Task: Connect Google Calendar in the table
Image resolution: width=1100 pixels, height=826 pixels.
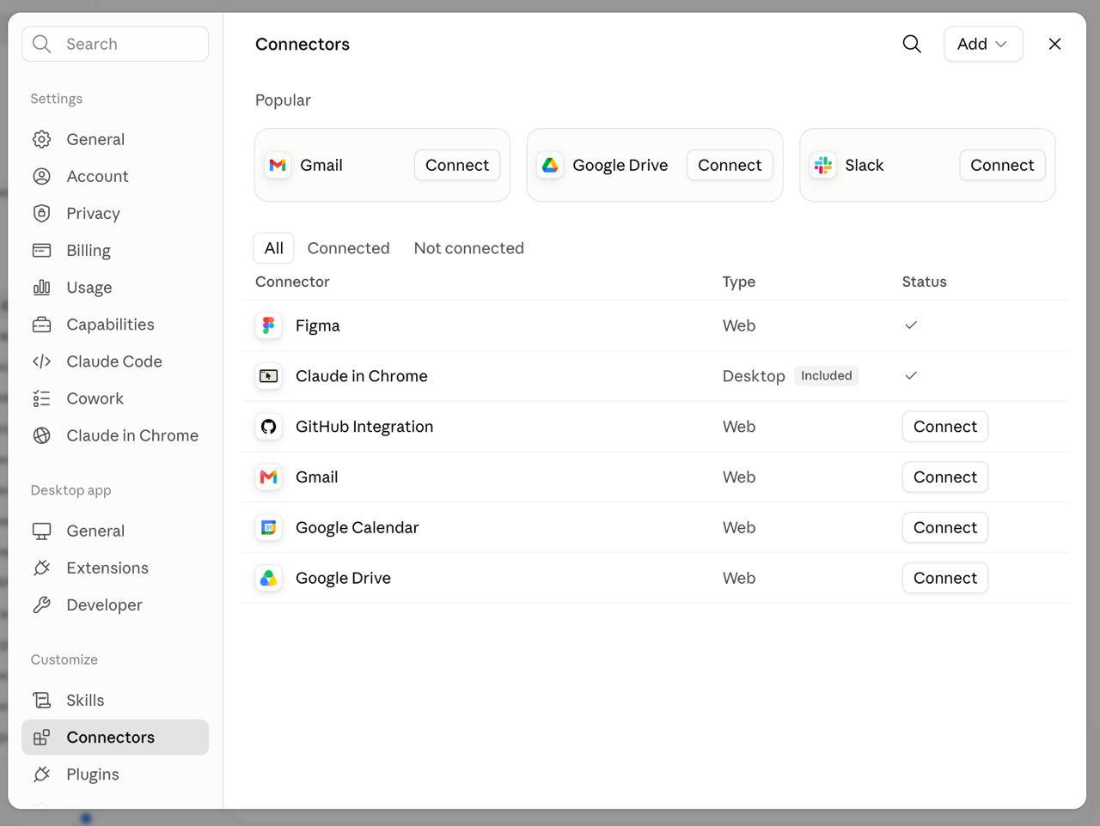Action: (x=945, y=527)
